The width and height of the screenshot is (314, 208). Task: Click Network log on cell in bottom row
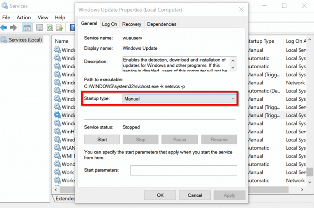(x=295, y=181)
